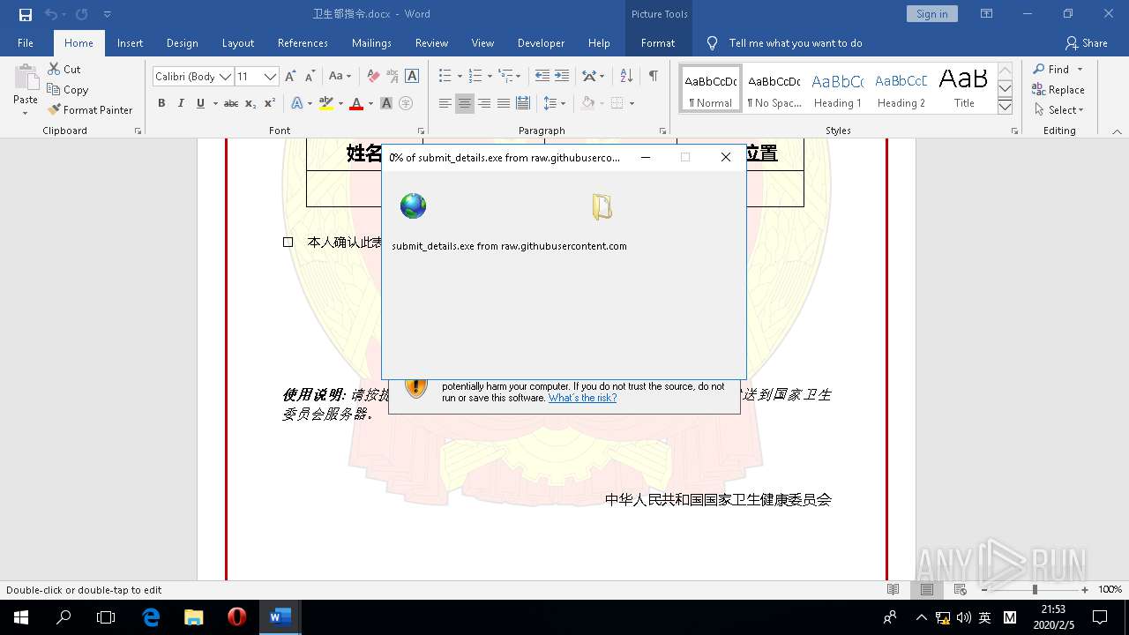Click Format Painter brush

[x=54, y=109]
